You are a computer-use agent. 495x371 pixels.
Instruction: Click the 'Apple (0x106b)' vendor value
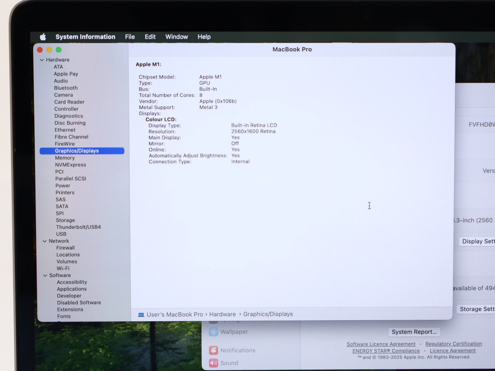(x=218, y=101)
